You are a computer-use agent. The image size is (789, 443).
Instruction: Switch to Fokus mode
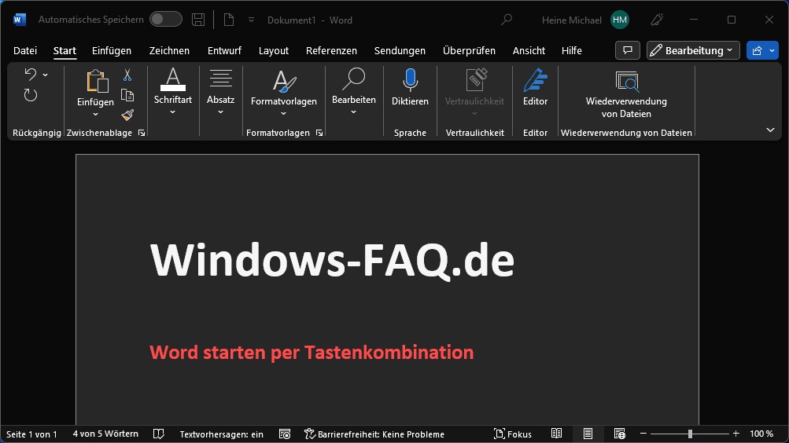(513, 434)
